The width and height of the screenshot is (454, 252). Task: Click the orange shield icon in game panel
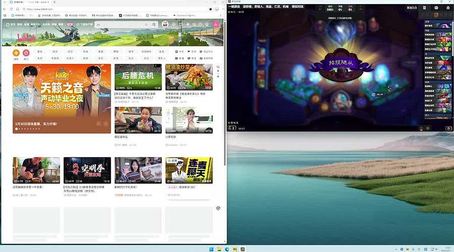tap(436, 15)
